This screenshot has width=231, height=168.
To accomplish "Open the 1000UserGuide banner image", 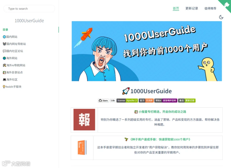I will [x=147, y=51].
